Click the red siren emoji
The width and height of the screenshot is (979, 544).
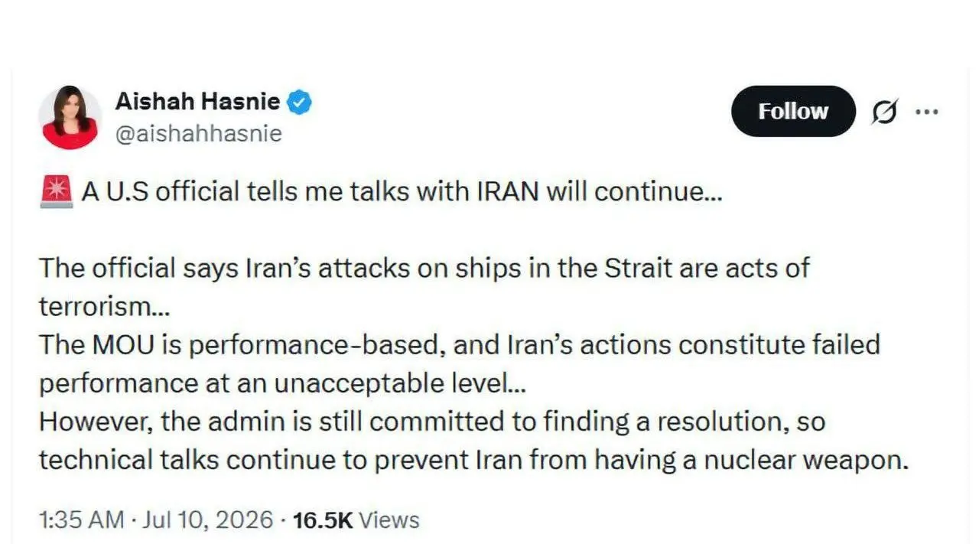(55, 191)
